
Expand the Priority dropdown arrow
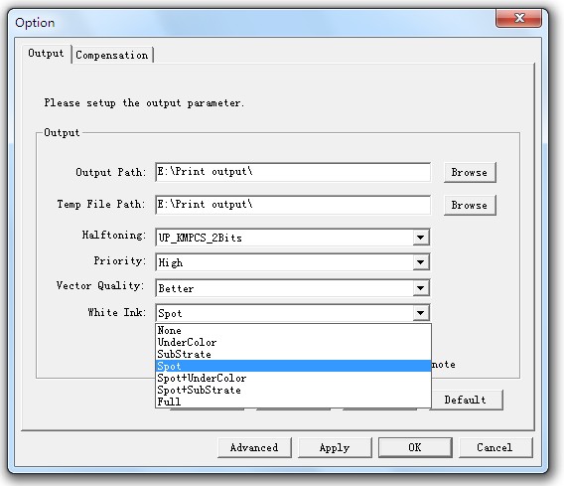(x=420, y=262)
